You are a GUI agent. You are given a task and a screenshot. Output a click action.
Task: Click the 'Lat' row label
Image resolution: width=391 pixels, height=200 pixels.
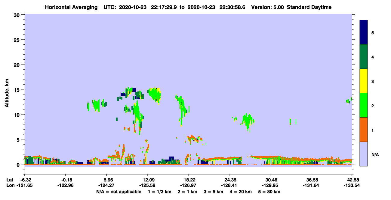(10, 180)
